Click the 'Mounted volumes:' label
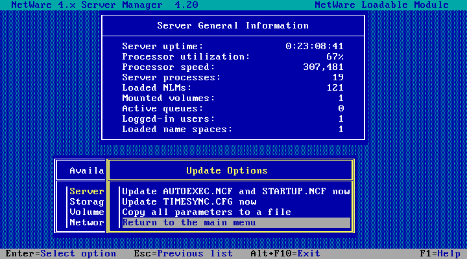Viewport: 467px width, 259px height. click(x=169, y=98)
